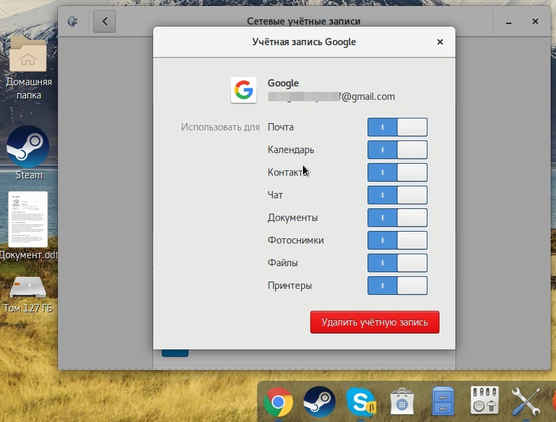This screenshot has height=422, width=556.
Task: Go back in the Сетевые учётные записи window
Action: click(x=105, y=21)
